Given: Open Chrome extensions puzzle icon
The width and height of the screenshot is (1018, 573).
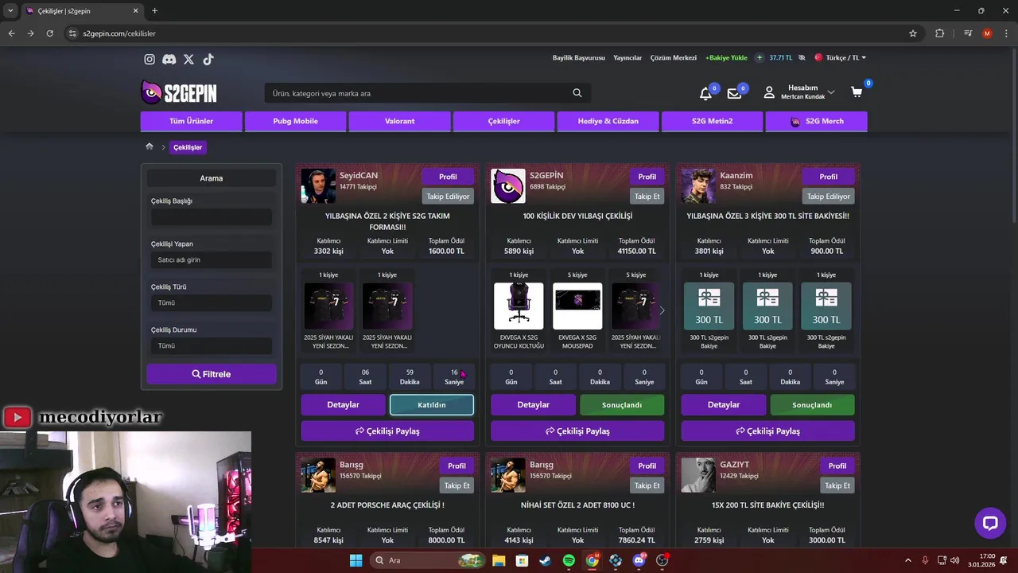Looking at the screenshot, I should (940, 33).
